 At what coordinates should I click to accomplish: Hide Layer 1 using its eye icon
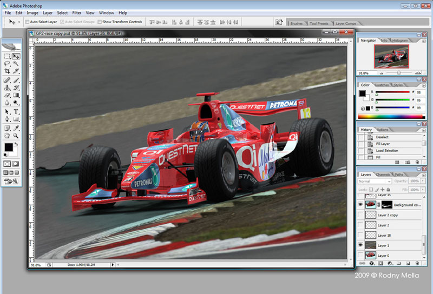pyautogui.click(x=361, y=245)
